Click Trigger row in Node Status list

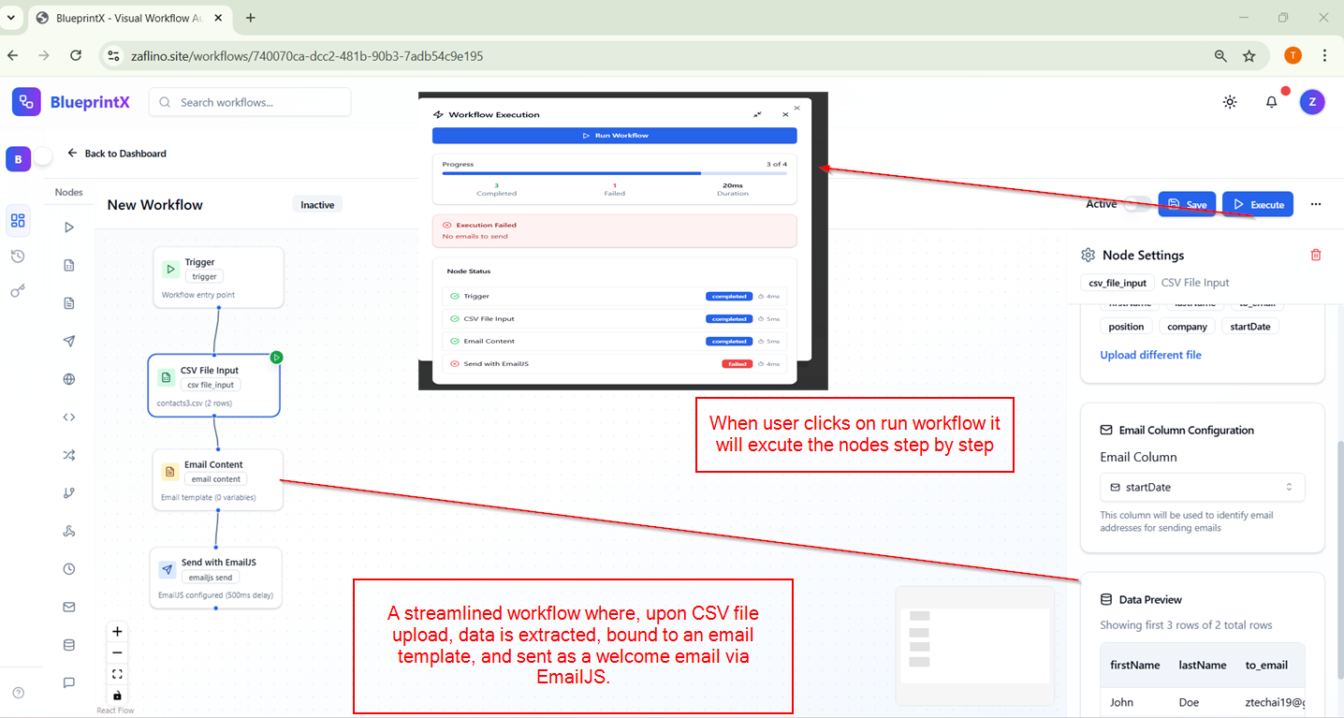tap(615, 296)
